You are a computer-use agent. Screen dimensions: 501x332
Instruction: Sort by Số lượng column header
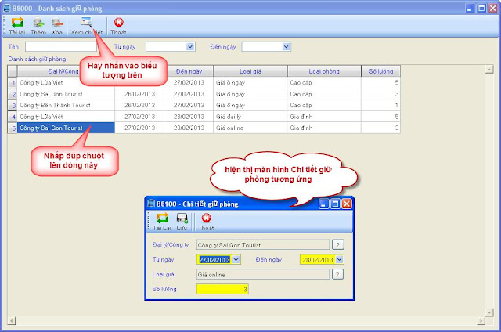[x=381, y=71]
